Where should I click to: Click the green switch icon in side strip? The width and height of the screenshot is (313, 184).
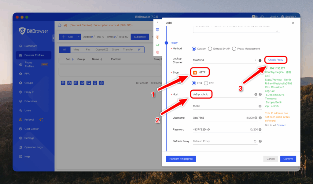pos(157,45)
